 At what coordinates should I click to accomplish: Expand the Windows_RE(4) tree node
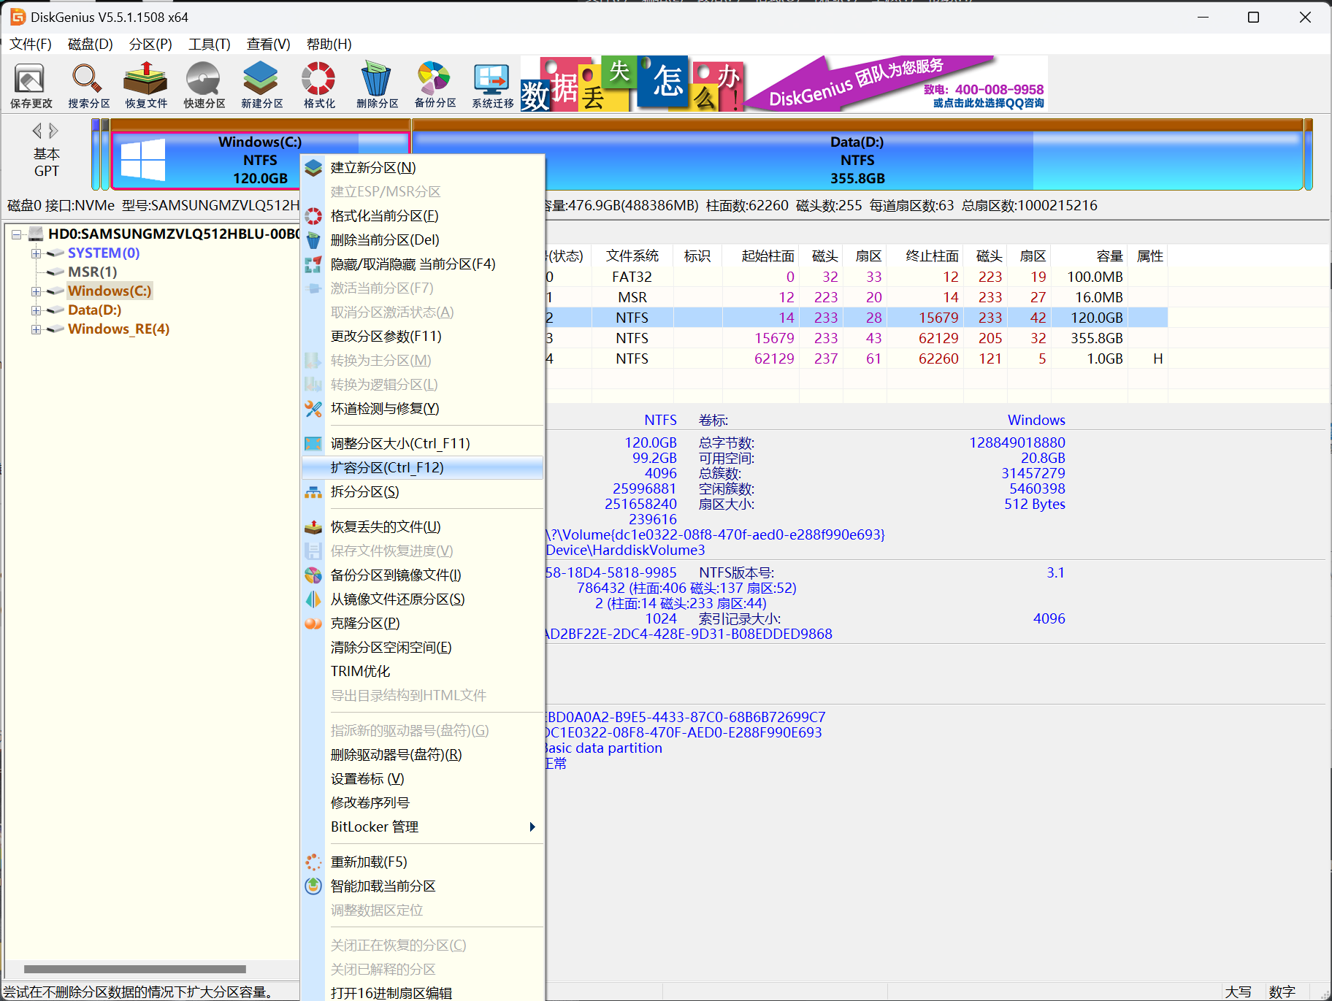point(35,329)
